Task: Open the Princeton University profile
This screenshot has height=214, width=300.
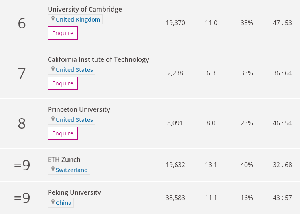Action: pos(79,109)
